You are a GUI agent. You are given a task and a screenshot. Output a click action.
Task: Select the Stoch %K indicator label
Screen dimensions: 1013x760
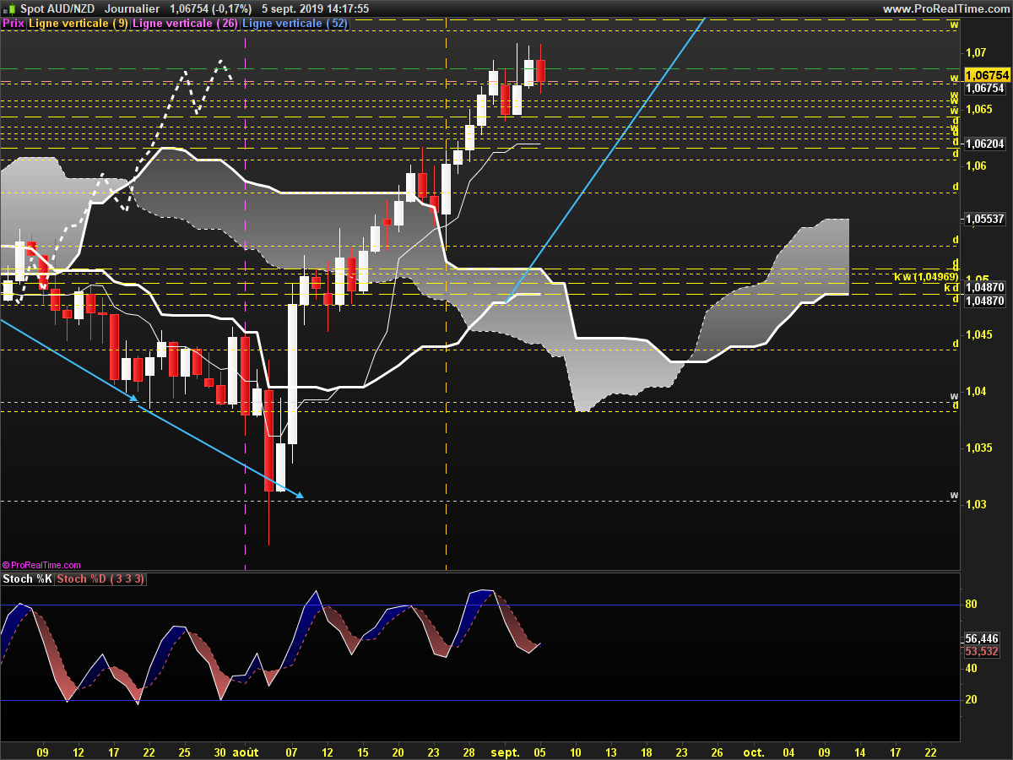click(x=28, y=578)
